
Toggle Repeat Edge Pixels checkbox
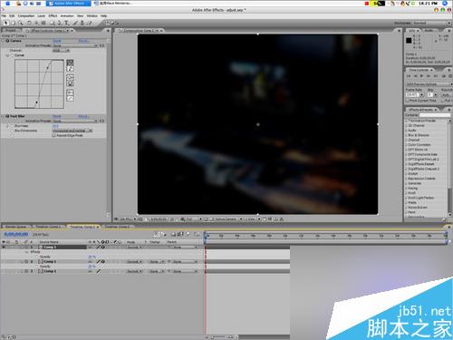53,136
